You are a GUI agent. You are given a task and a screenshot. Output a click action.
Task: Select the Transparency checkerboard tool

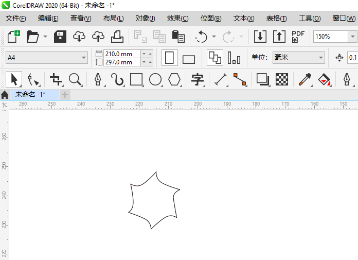point(282,80)
